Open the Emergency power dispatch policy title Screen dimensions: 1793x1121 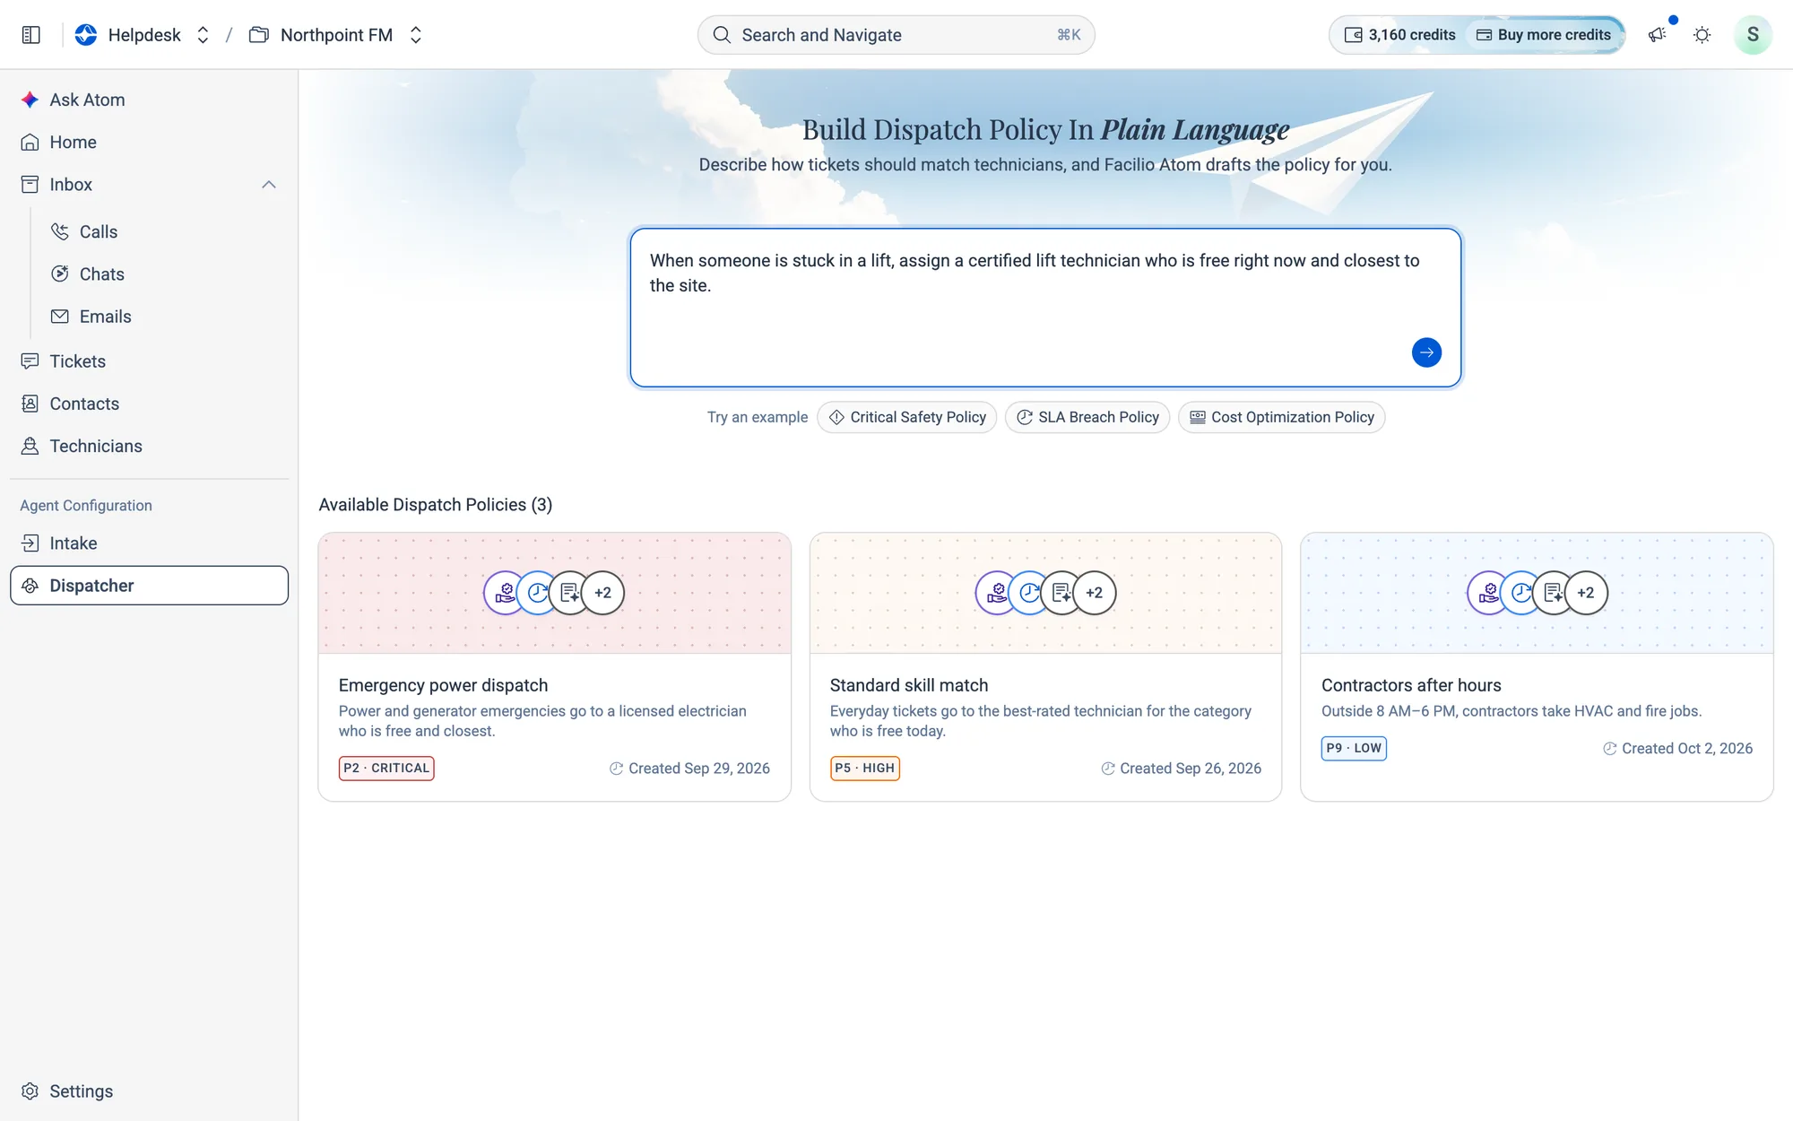(443, 685)
